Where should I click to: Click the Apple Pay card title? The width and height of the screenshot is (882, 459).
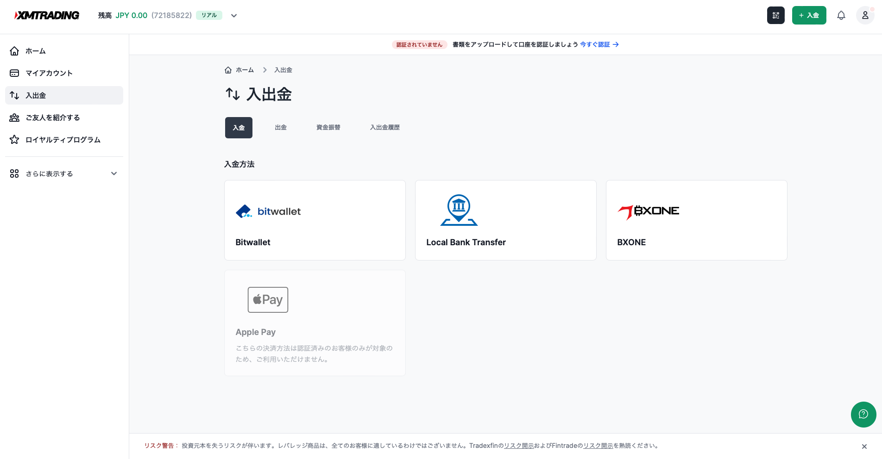click(x=255, y=332)
